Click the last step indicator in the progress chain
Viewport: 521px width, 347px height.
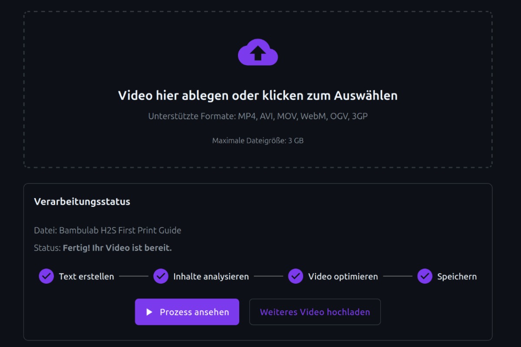click(x=425, y=276)
